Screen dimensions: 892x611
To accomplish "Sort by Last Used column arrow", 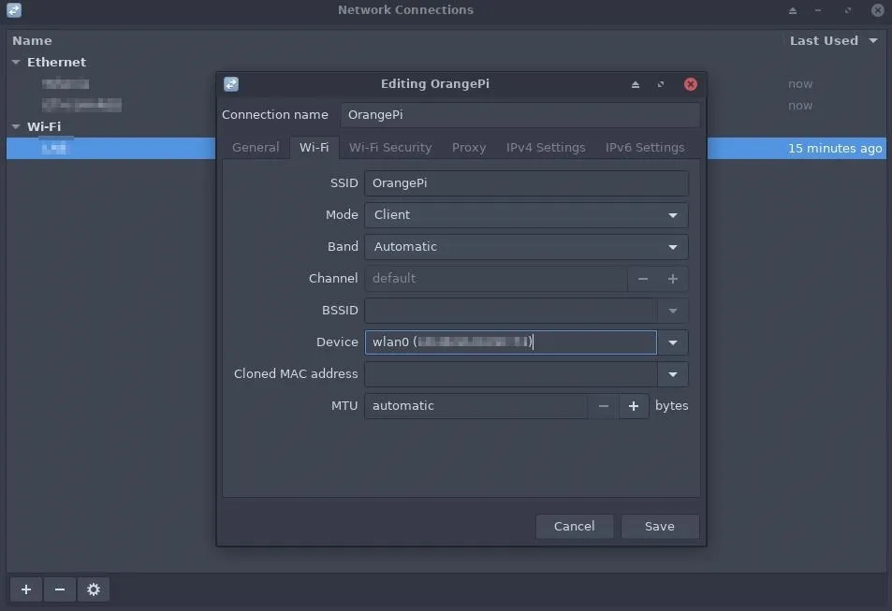I will [873, 40].
